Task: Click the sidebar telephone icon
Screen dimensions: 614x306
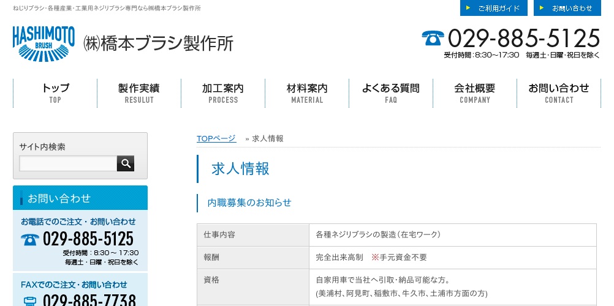Action: click(x=30, y=239)
